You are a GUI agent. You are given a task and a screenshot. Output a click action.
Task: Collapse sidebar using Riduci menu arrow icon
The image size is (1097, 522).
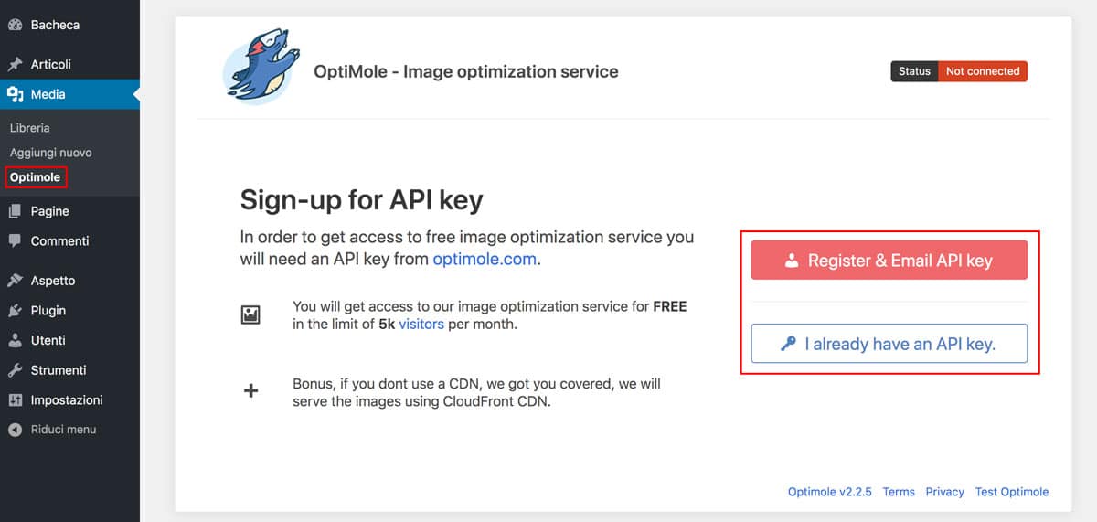tap(15, 430)
